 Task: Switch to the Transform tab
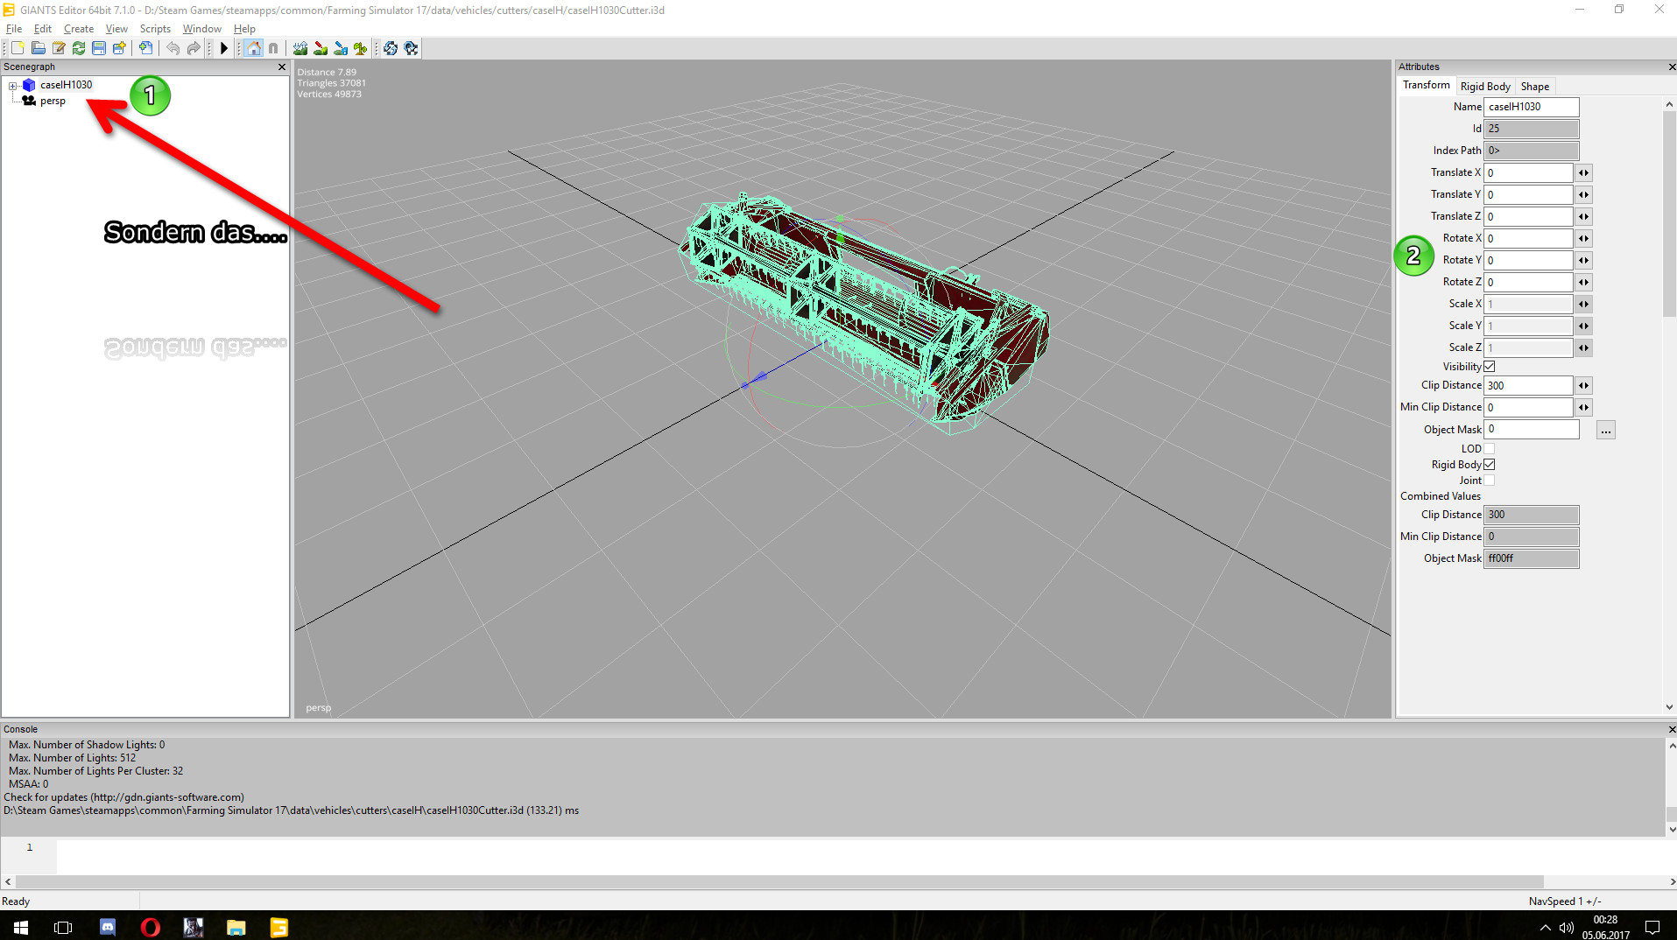1426,85
